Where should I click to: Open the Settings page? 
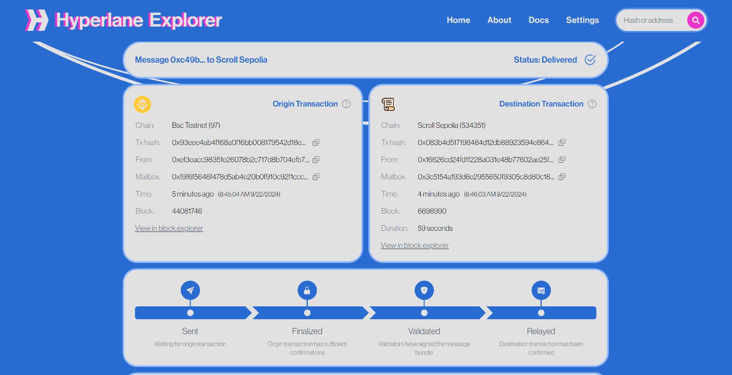point(582,20)
